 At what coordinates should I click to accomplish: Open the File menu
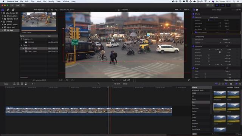(22, 2)
